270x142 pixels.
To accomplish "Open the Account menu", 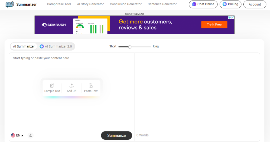I will 255,4.
